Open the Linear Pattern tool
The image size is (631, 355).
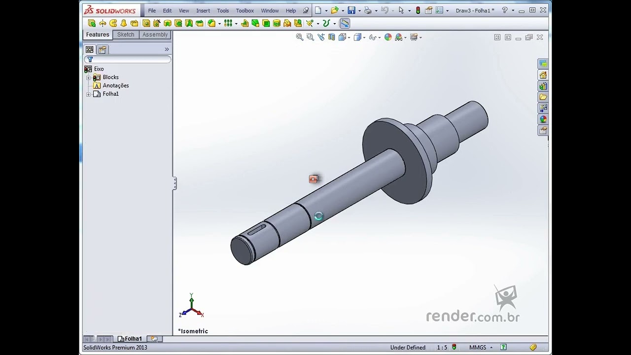[x=228, y=23]
